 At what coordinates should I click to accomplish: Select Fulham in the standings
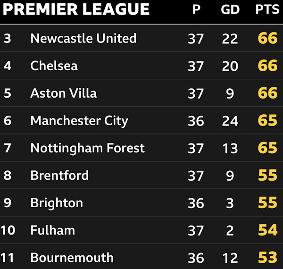(52, 230)
